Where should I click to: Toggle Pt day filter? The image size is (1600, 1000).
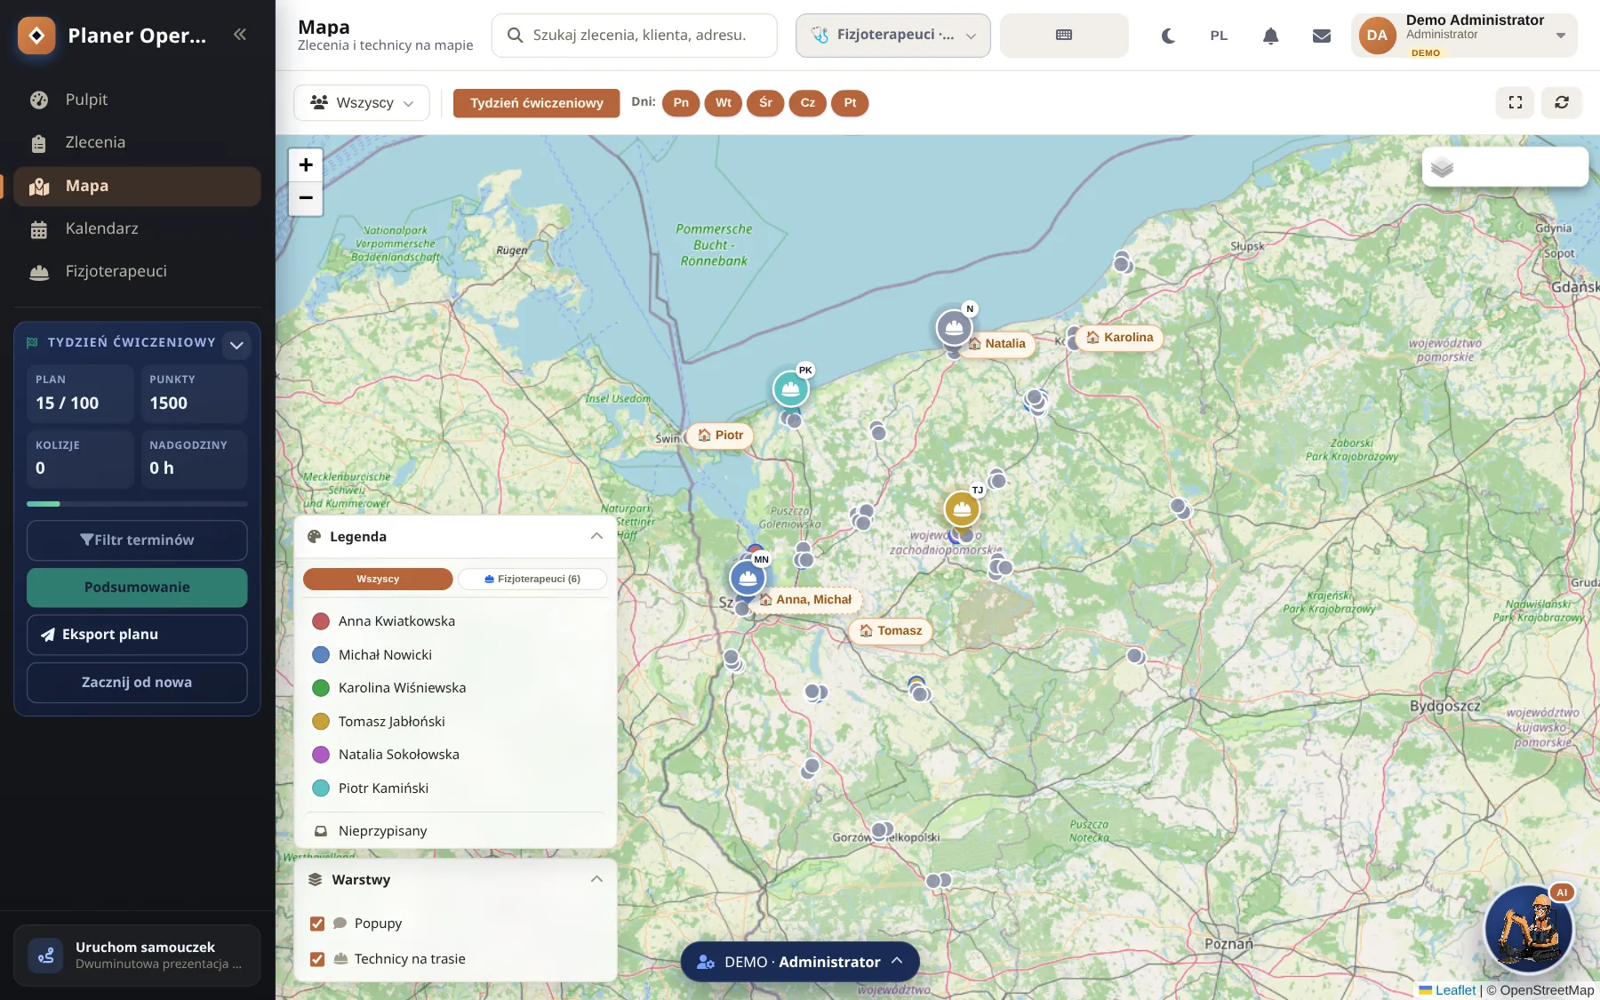pos(850,103)
